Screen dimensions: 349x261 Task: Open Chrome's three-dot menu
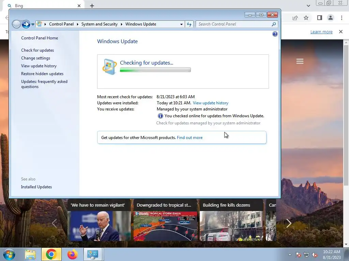342,18
